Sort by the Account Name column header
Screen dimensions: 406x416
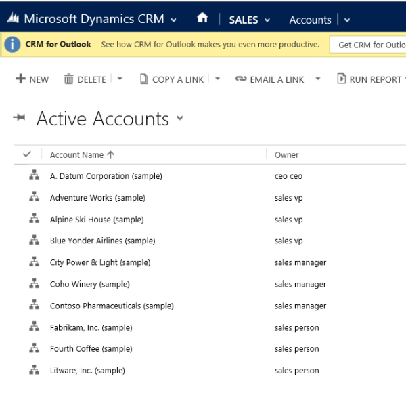pos(76,154)
